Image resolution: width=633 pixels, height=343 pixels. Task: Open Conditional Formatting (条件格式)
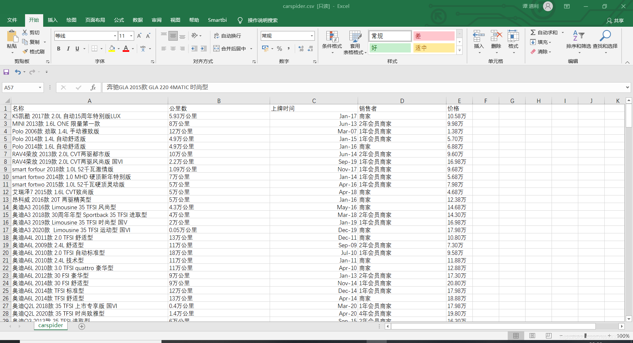pyautogui.click(x=332, y=43)
